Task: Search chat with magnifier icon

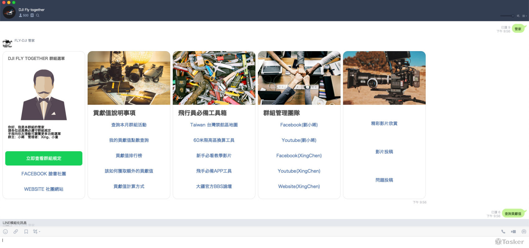Action: tap(38, 15)
